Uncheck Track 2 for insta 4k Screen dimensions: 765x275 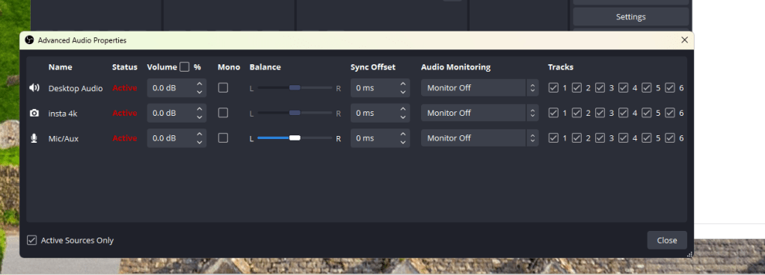click(577, 113)
